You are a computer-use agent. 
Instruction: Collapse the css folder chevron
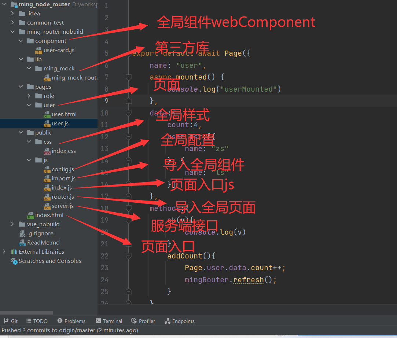click(x=29, y=142)
